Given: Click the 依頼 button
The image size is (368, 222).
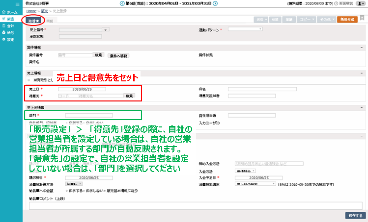Looking at the screenshot, I should tap(275, 20).
